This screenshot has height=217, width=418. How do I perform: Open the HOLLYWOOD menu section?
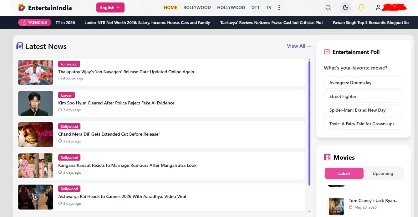click(231, 7)
